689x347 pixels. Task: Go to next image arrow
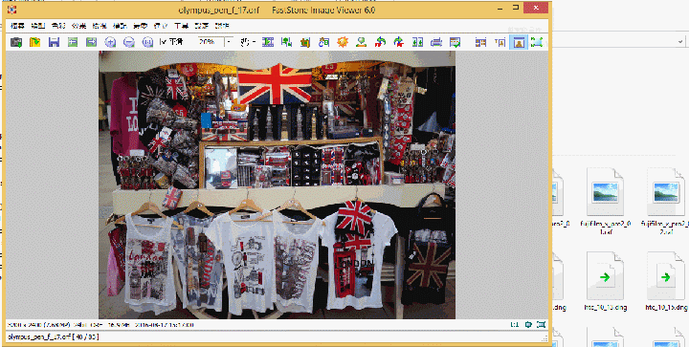coord(92,42)
